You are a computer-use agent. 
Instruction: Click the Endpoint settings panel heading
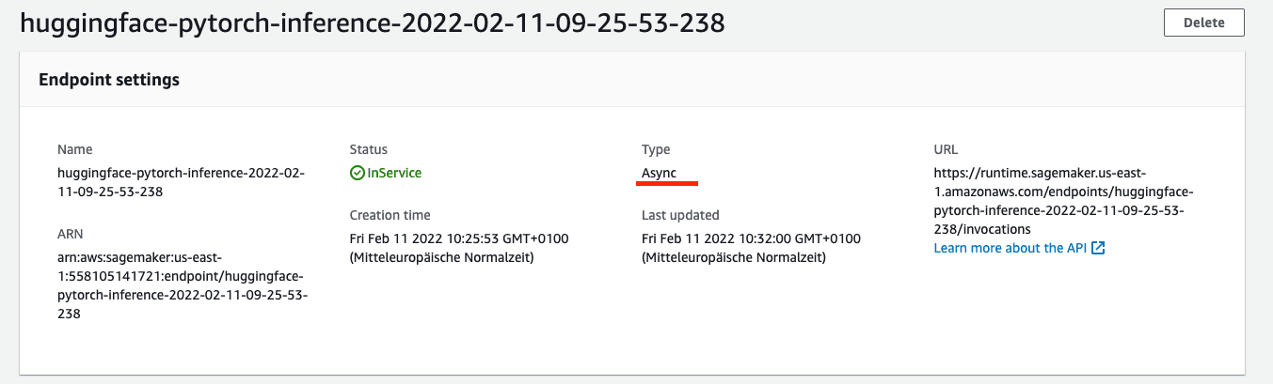pyautogui.click(x=109, y=80)
